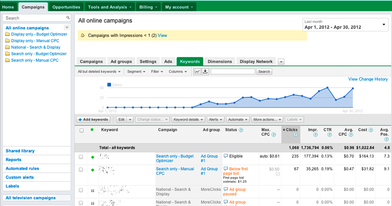Click folder icon for Search only - Budget Optimizer
This screenshot has height=206, width=392.
[x=7, y=54]
